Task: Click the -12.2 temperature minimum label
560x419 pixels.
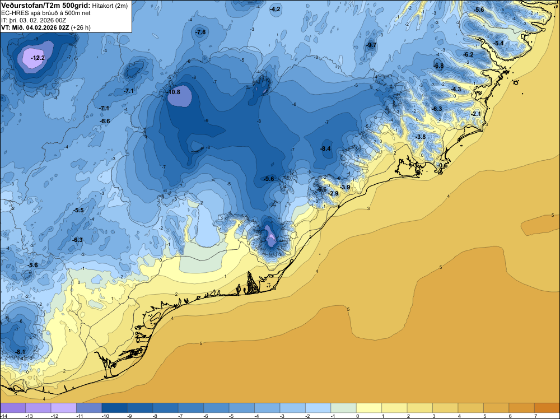Action: [38, 58]
